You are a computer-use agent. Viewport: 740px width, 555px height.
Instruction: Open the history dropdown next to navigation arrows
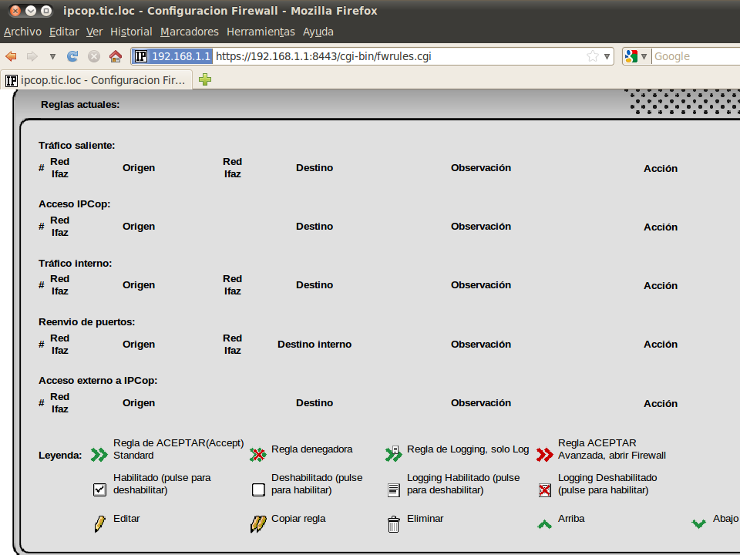point(52,56)
